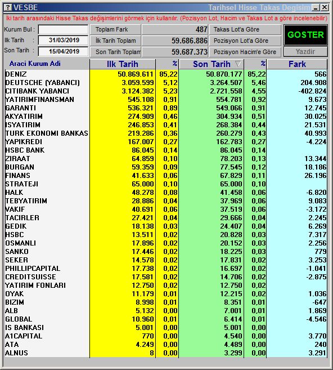The image size is (333, 370).
Task: Click the help question mark icon in title bar
Action: pos(8,7)
